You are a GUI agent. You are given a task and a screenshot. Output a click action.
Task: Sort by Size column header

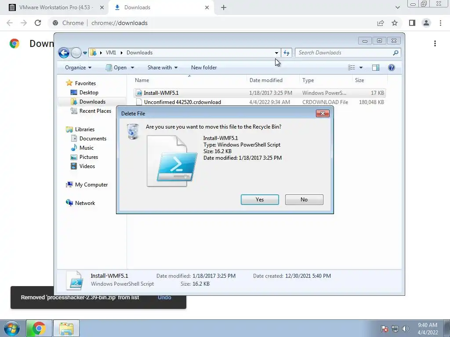point(370,80)
